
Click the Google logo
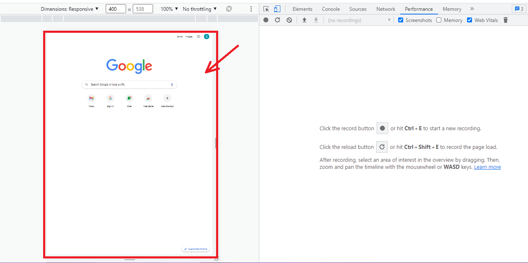[x=129, y=66]
